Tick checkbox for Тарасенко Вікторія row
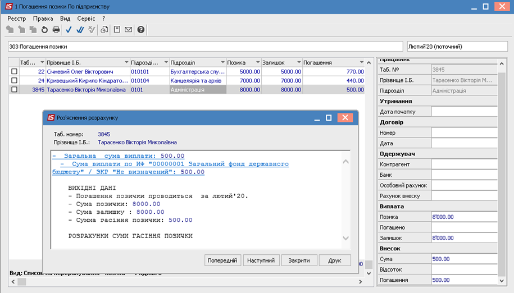Viewport: 514px width, 293px height. tap(14, 89)
